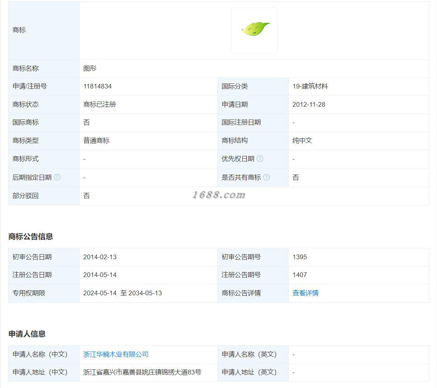The height and width of the screenshot is (388, 437).
Task: Click the 19-建筑材料 classification value
Action: pyautogui.click(x=310, y=87)
